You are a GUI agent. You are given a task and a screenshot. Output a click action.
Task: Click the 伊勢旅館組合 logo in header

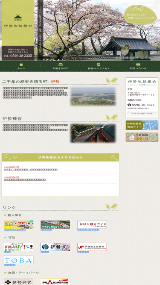click(x=18, y=21)
